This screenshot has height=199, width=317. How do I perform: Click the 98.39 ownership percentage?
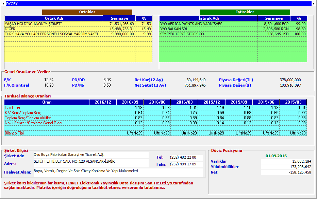(301, 29)
